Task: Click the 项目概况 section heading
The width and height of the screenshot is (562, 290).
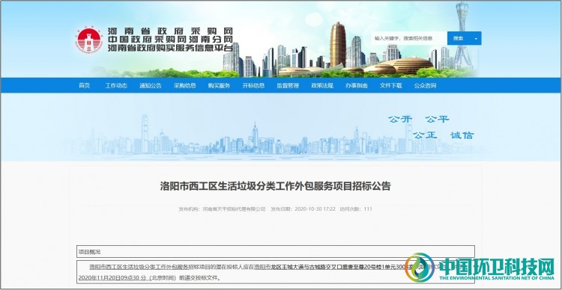Action: tap(90, 252)
